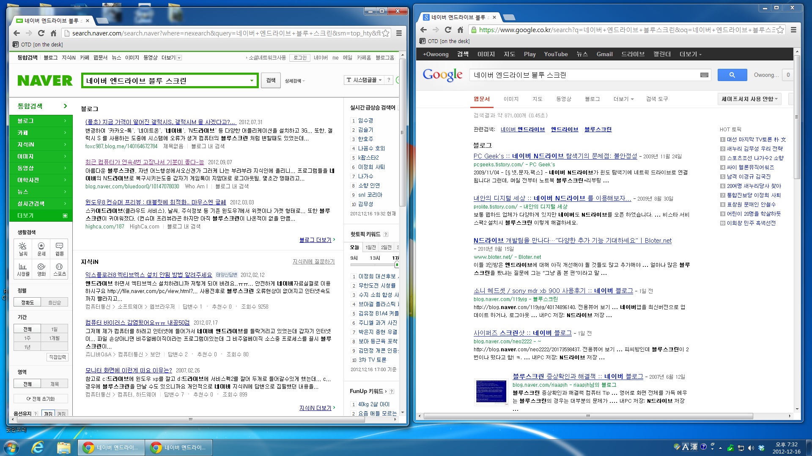Expand 더보기 in green Naver sidebar
The image size is (812, 456).
[x=41, y=215]
